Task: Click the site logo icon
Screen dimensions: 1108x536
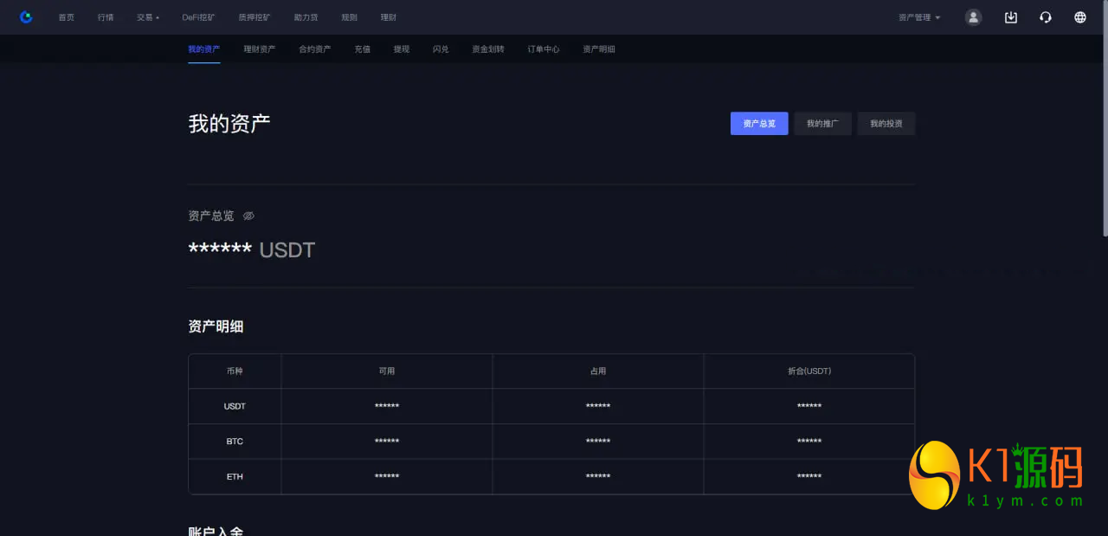Action: click(26, 17)
